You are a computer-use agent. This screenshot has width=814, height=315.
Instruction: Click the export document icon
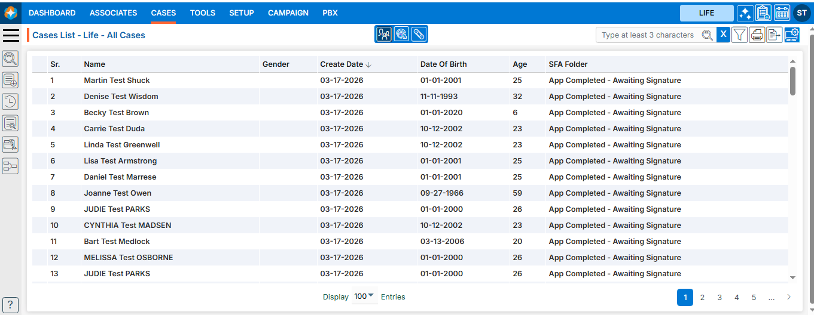(x=775, y=35)
